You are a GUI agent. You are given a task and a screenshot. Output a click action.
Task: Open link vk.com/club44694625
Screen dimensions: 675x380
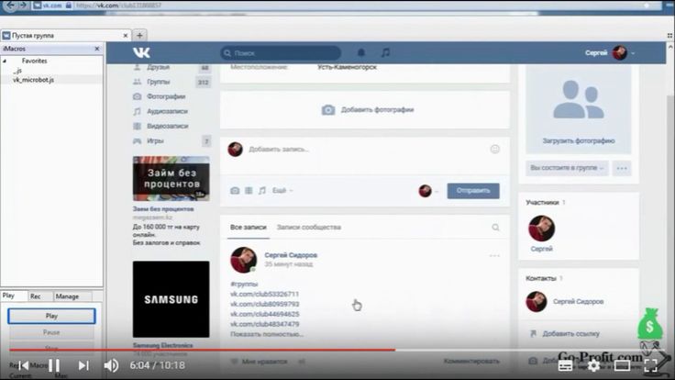(264, 314)
